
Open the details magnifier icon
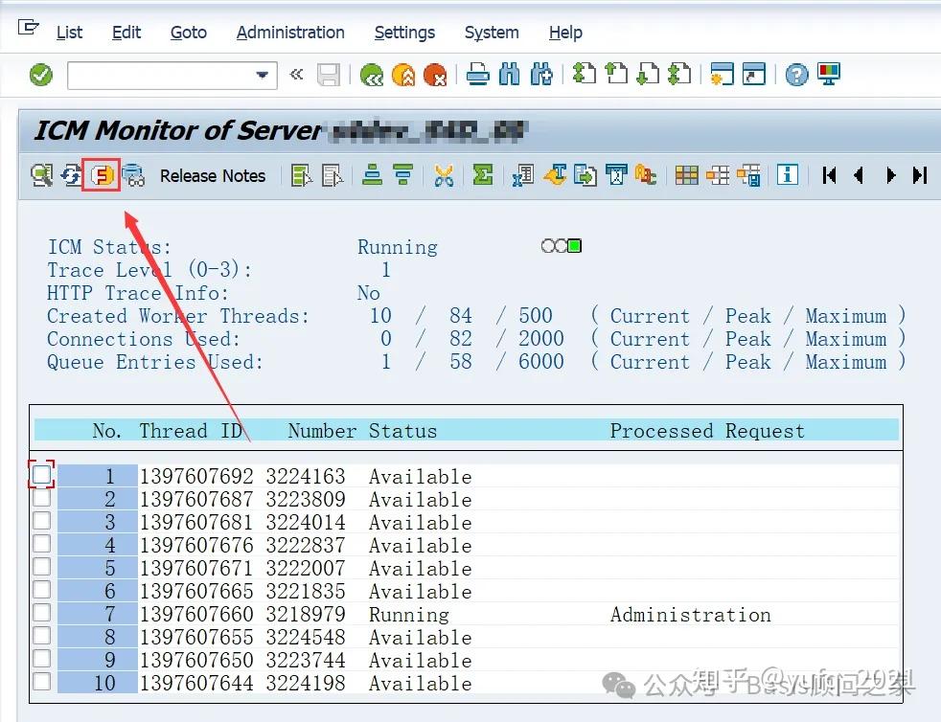(x=41, y=175)
